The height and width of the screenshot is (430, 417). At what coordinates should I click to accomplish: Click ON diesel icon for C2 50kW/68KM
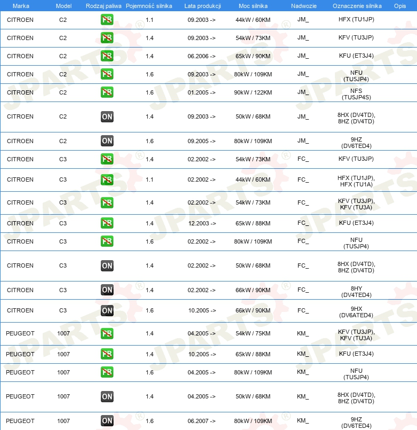pos(107,117)
